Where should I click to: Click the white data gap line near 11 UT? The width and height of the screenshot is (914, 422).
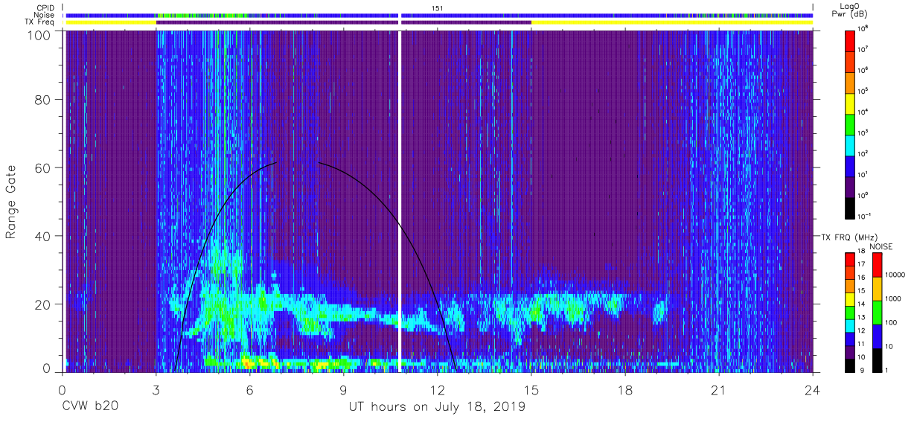coord(400,201)
